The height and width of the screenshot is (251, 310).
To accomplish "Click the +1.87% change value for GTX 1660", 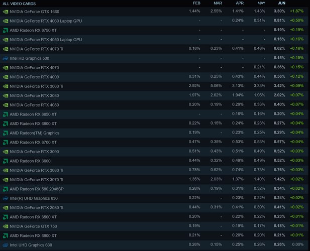I will [x=296, y=12].
